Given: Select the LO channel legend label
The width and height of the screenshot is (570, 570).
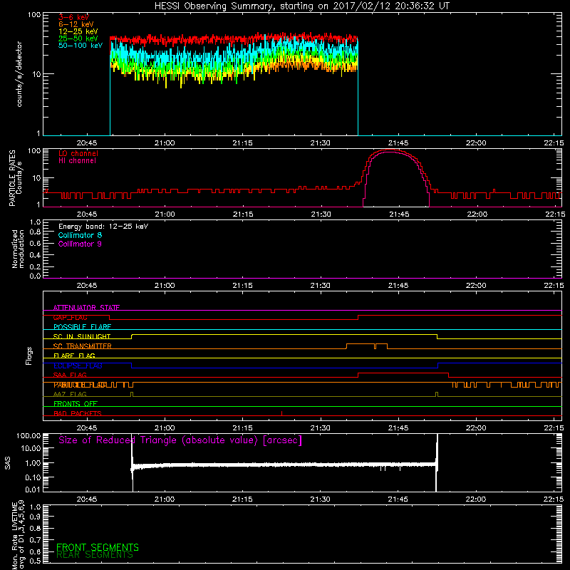Looking at the screenshot, I should (78, 153).
